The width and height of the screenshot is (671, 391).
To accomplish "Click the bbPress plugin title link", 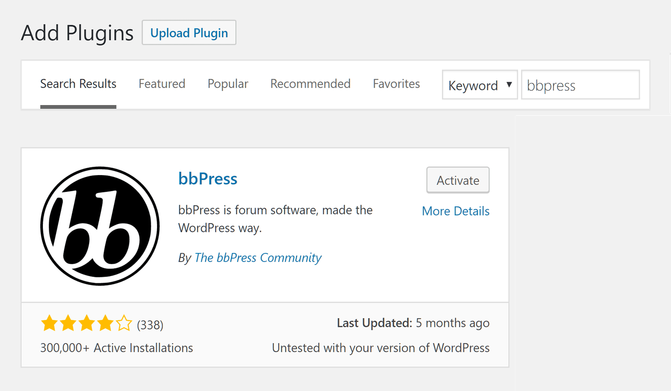I will pos(208,178).
